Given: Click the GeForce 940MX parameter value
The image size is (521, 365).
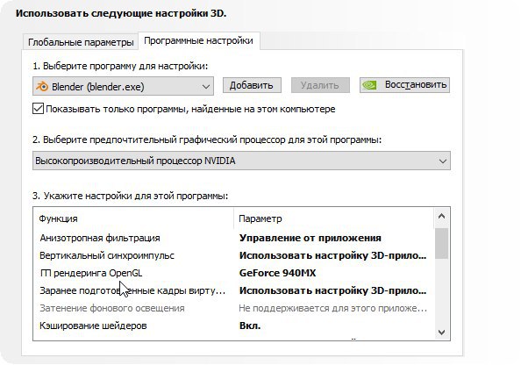Looking at the screenshot, I should 277,273.
